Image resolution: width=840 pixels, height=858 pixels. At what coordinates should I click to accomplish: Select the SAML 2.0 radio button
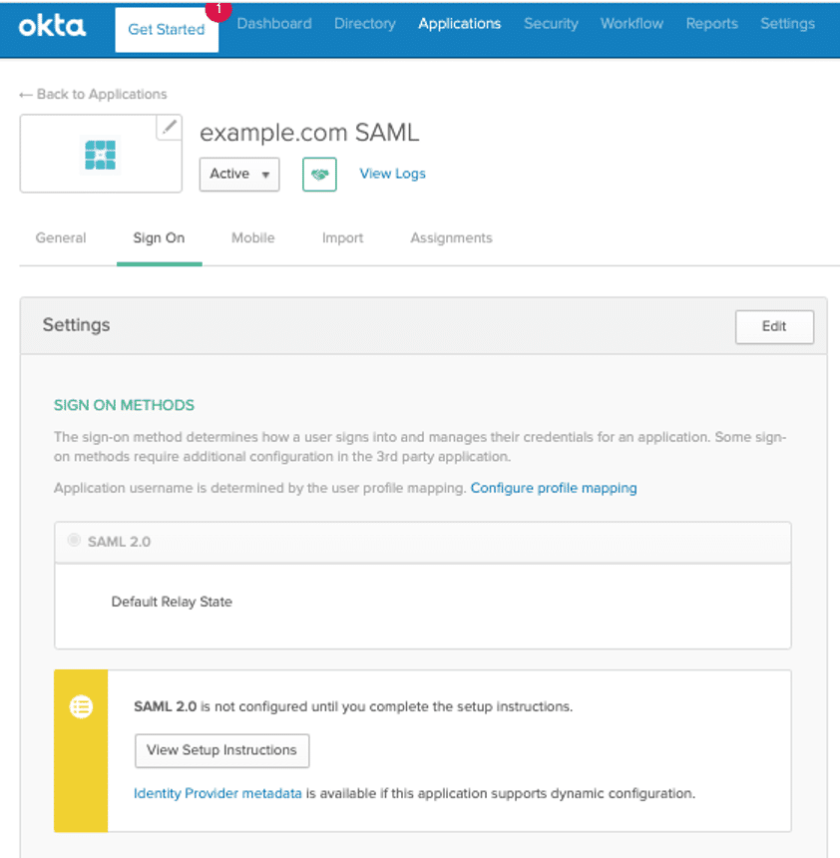tap(74, 541)
